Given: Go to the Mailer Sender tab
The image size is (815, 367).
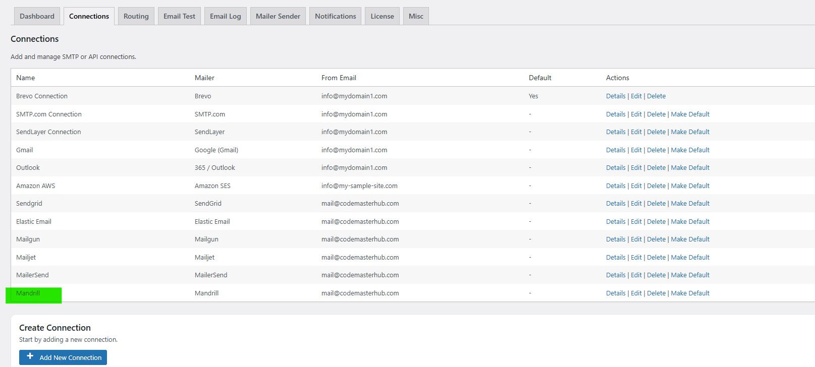Looking at the screenshot, I should [x=278, y=16].
